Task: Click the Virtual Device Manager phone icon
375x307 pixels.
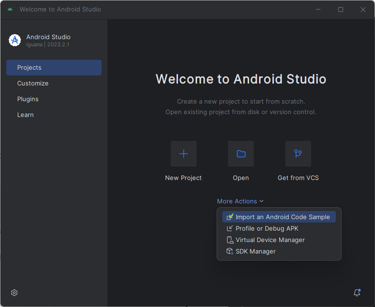Action: [230, 240]
